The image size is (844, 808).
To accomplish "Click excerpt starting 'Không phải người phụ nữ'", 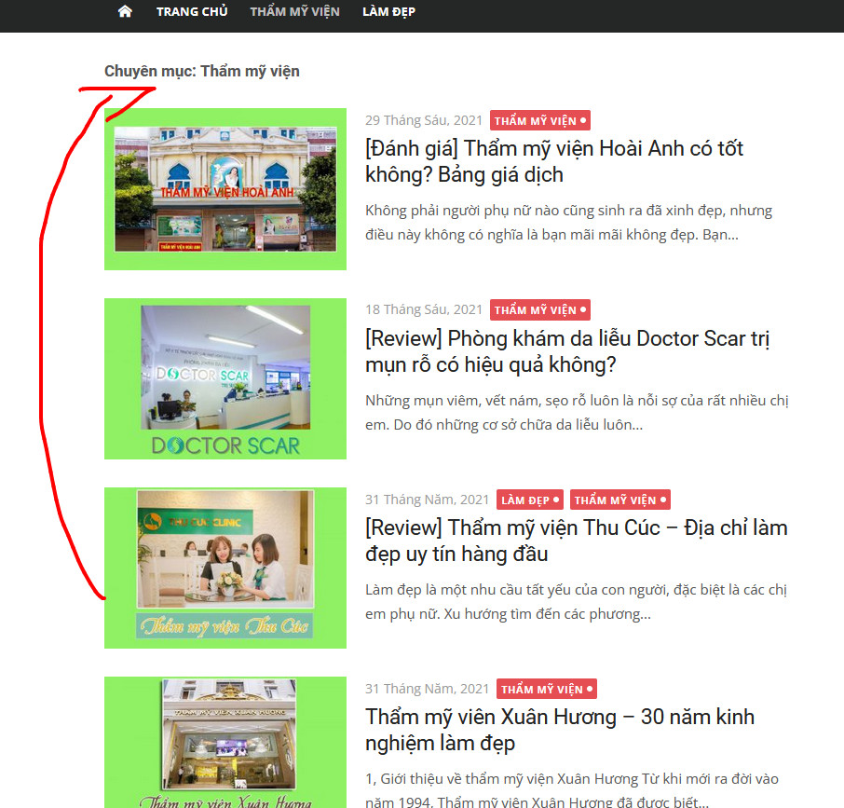I will coord(569,223).
